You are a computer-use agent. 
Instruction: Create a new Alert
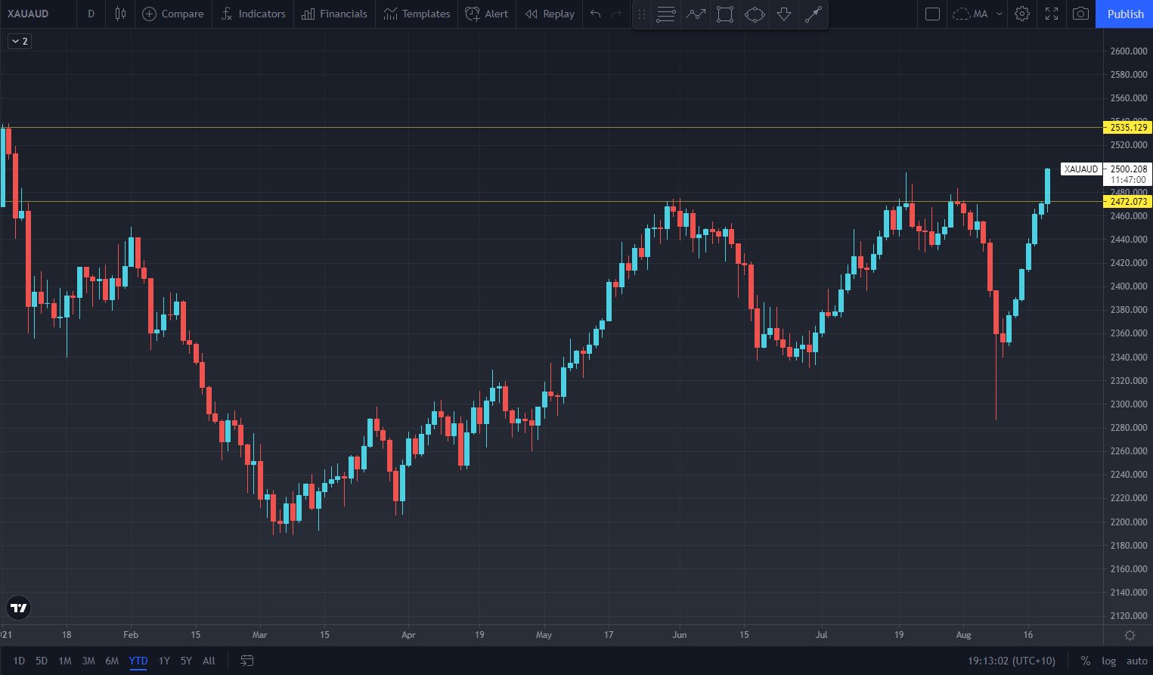[x=487, y=14]
